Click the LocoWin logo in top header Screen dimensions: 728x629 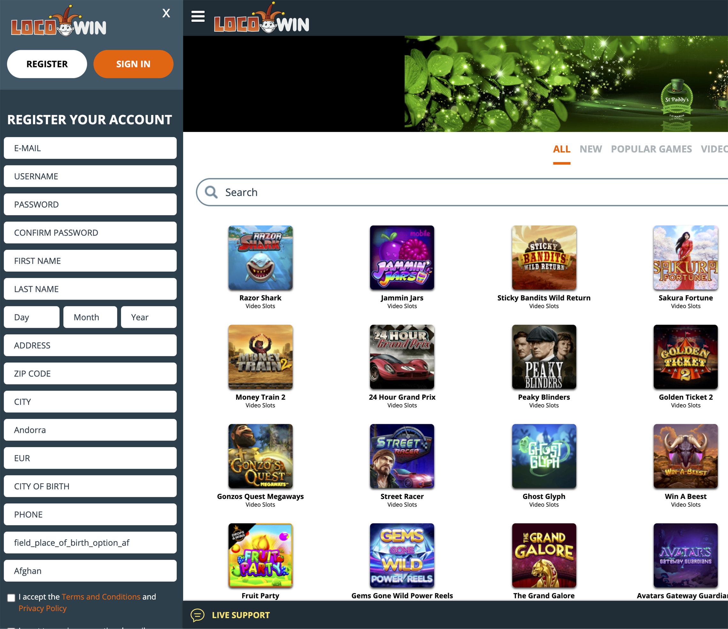click(262, 18)
